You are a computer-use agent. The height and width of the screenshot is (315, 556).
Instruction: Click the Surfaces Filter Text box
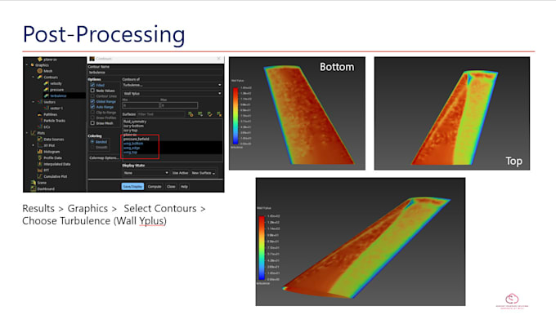pos(160,114)
